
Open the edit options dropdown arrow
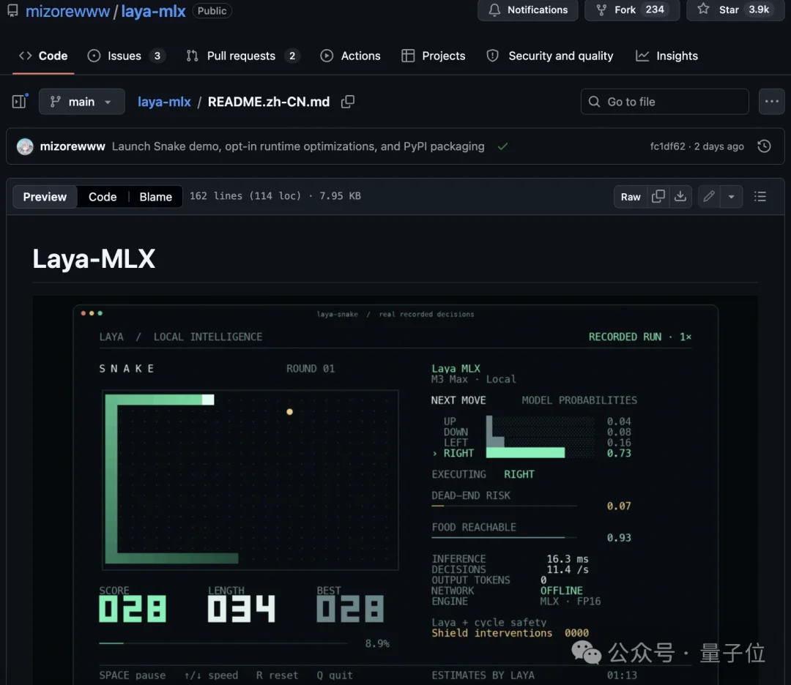tap(731, 197)
